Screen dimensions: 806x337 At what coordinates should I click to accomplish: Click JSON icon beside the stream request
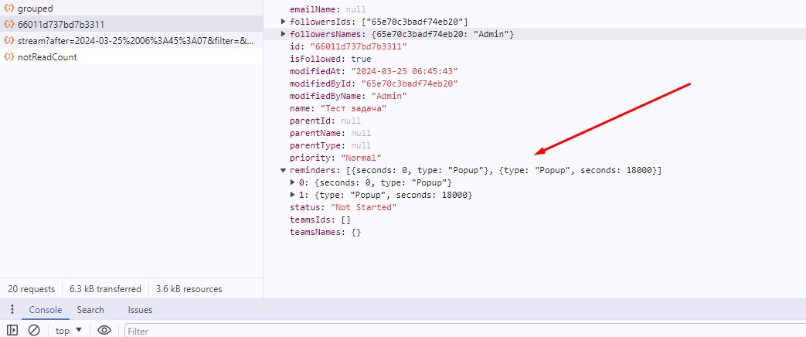(9, 40)
